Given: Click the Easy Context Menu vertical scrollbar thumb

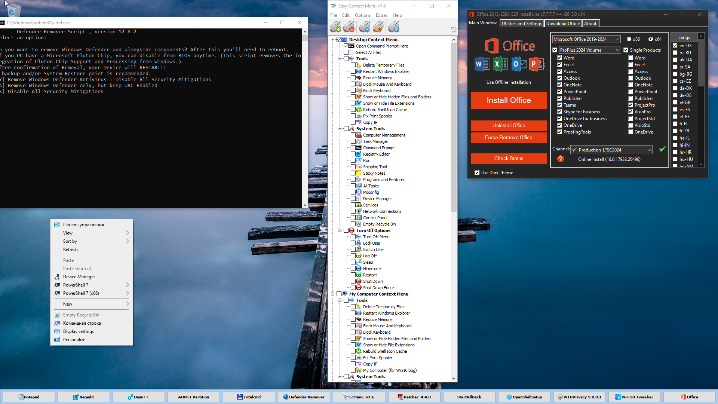Looking at the screenshot, I should click(x=454, y=127).
